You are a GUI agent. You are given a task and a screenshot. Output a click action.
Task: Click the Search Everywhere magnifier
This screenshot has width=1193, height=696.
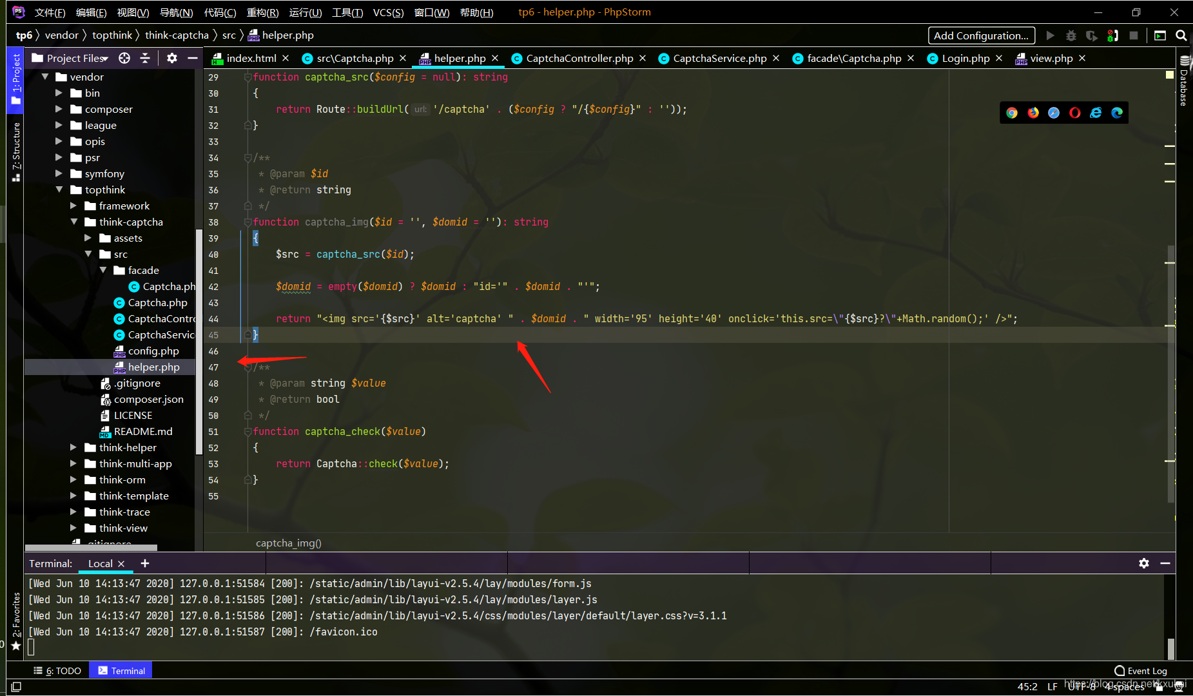(x=1181, y=35)
